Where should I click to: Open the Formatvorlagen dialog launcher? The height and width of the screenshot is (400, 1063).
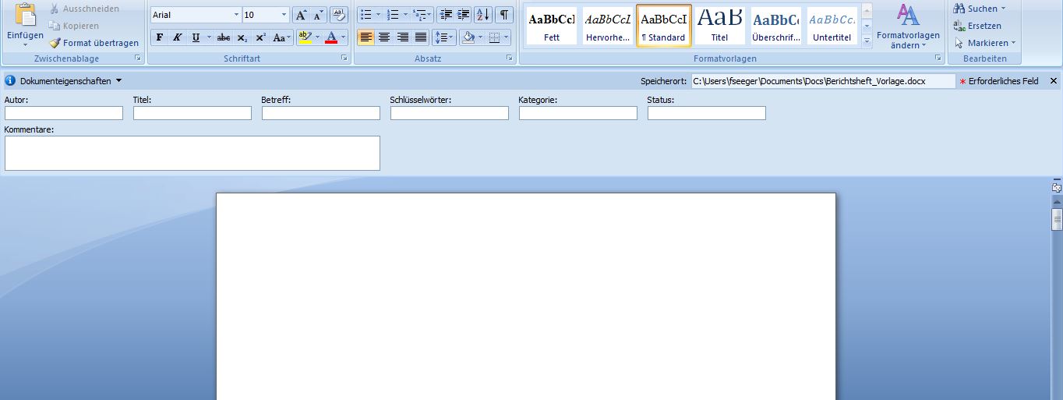tap(938, 58)
